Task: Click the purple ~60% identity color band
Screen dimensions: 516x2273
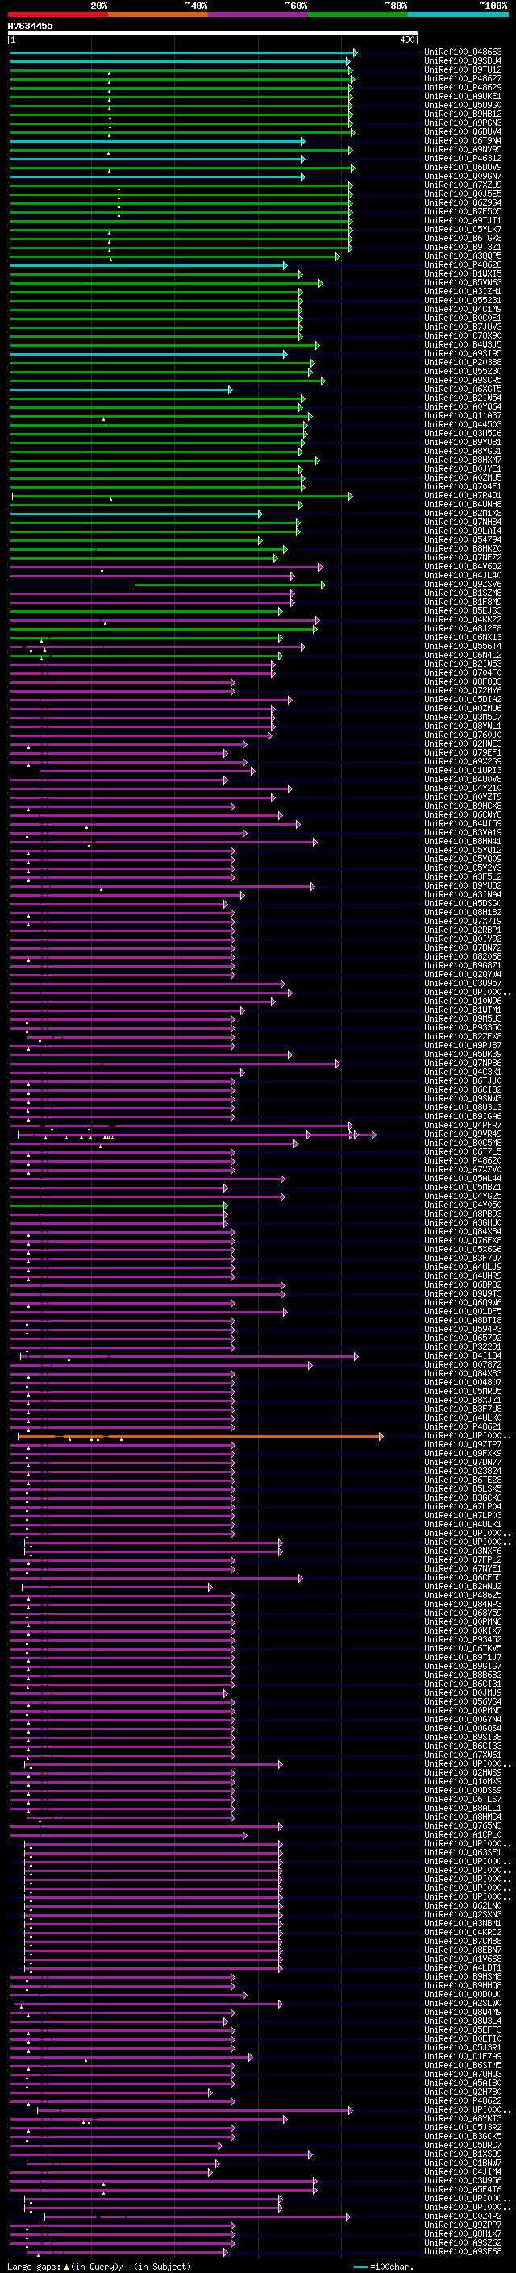Action: coord(259,15)
